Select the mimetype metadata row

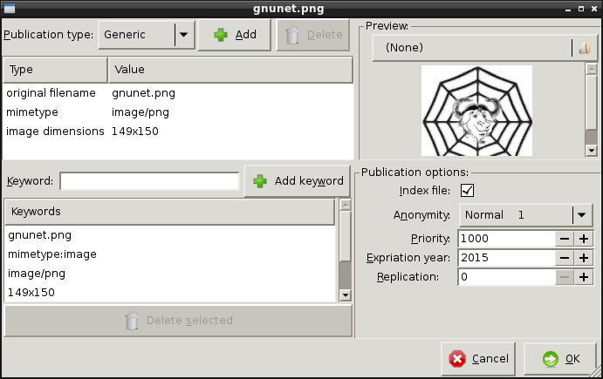[178, 112]
